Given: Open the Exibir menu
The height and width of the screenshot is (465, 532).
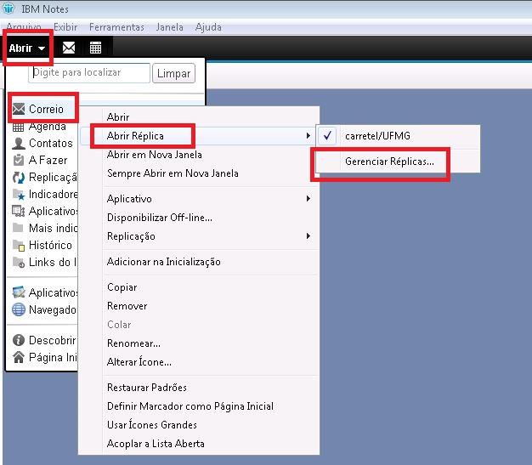Looking at the screenshot, I should pos(65,27).
